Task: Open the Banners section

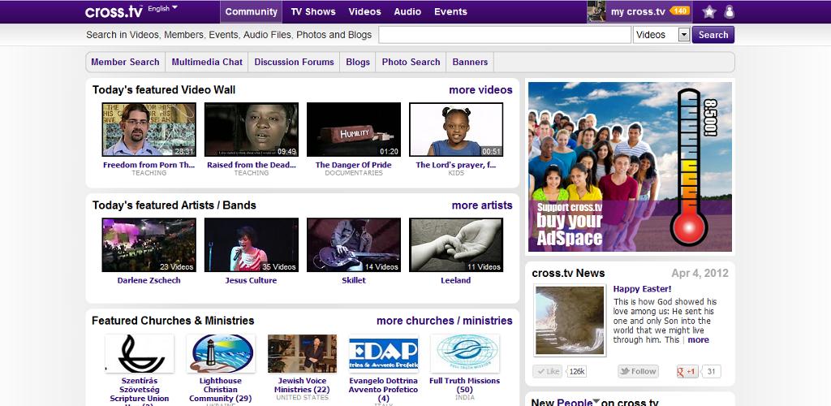Action: 470,62
